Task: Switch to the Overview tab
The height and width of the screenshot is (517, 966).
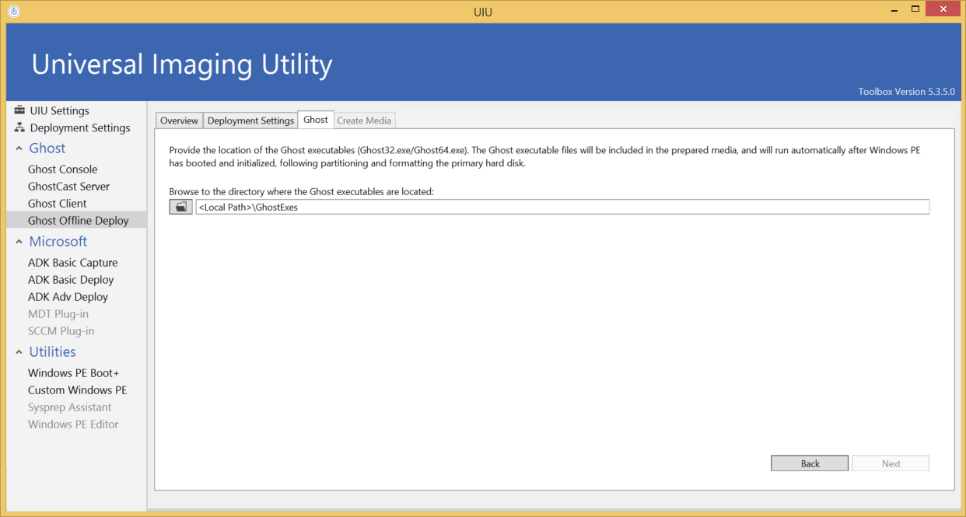Action: [180, 121]
